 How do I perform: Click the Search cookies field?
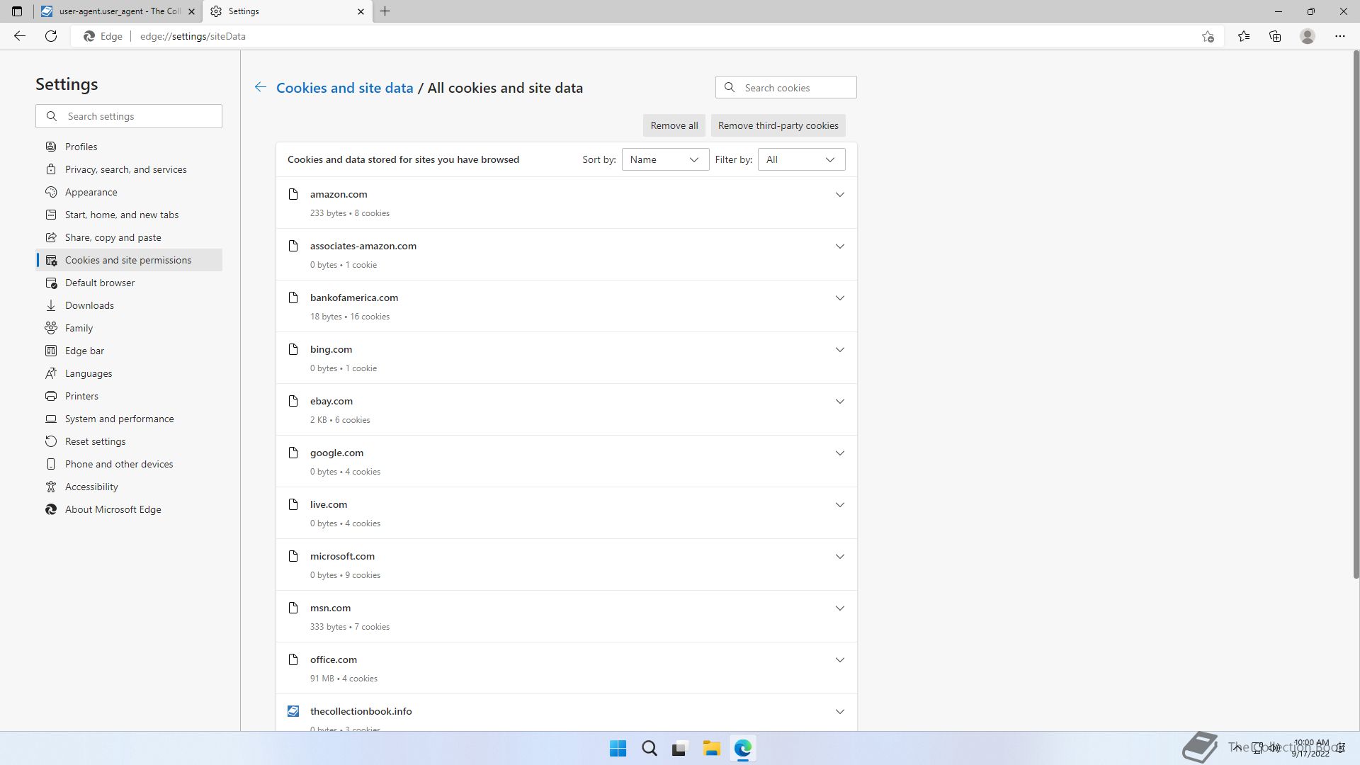[x=786, y=88]
